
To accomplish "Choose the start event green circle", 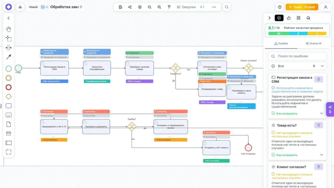I will pos(9,69).
